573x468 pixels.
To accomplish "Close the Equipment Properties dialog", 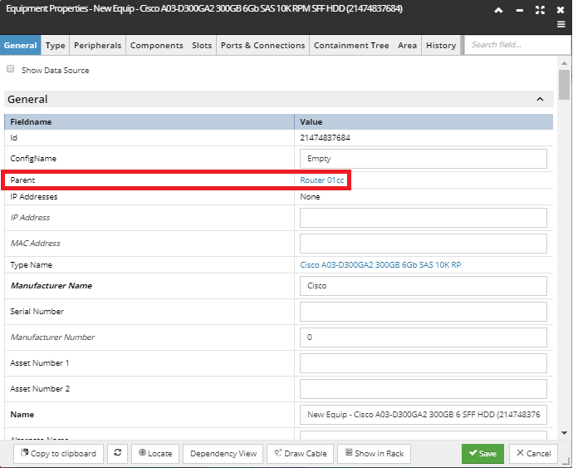I will pos(561,10).
